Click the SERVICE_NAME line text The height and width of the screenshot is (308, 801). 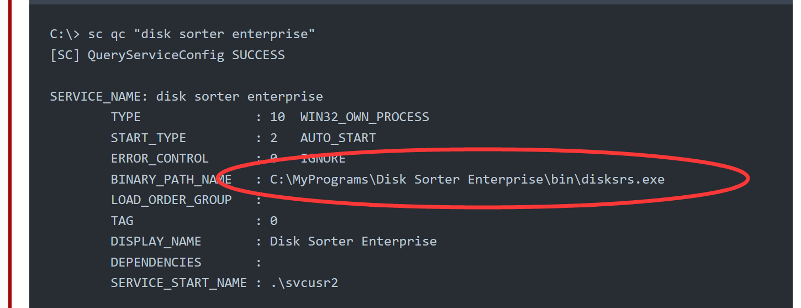(x=186, y=97)
